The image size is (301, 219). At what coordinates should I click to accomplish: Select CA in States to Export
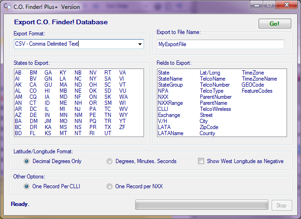[x=33, y=85]
